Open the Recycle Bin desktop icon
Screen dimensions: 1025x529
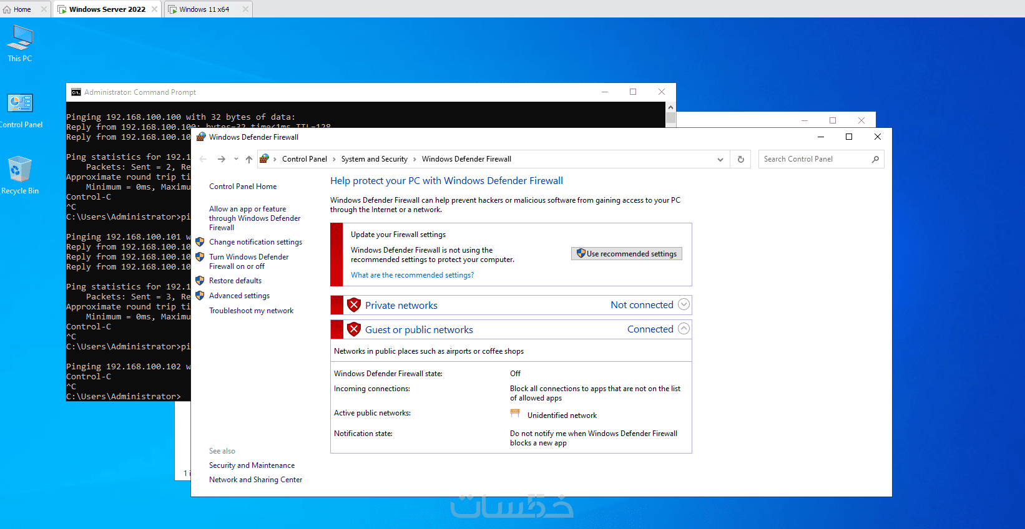click(x=20, y=175)
